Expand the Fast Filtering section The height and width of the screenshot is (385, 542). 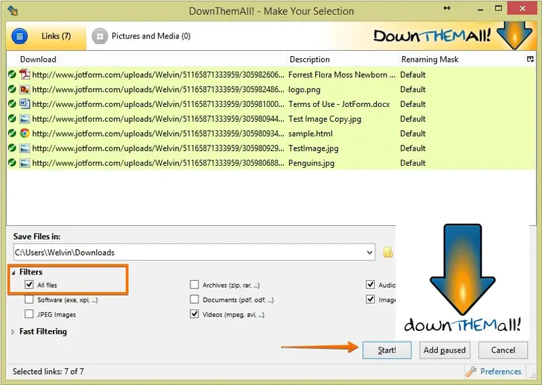[x=13, y=332]
